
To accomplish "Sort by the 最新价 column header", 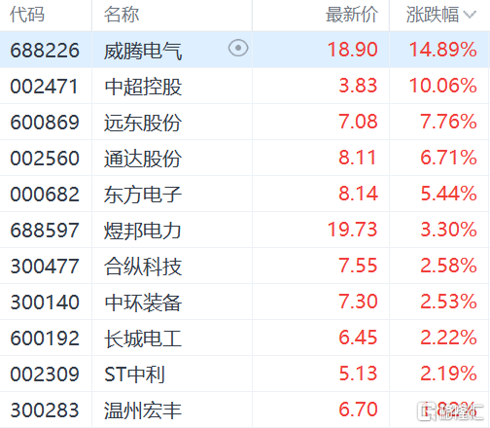I will coord(352,15).
